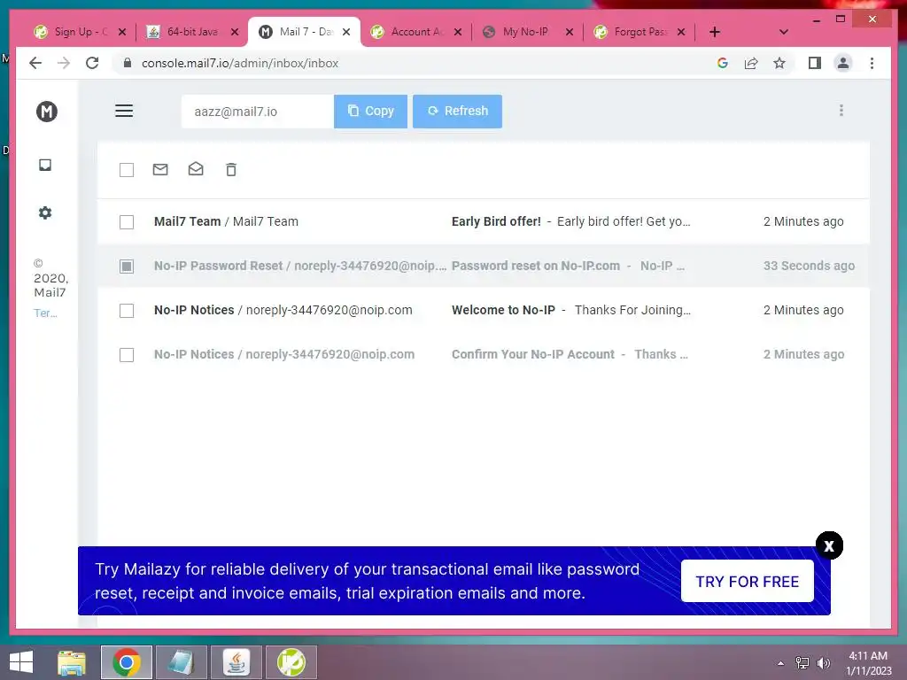View site information lock icon
The image size is (907, 680).
coord(128,63)
